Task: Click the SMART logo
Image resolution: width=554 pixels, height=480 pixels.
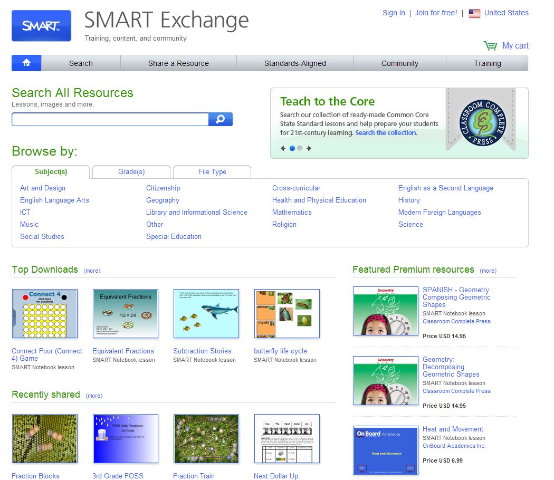Action: (41, 25)
